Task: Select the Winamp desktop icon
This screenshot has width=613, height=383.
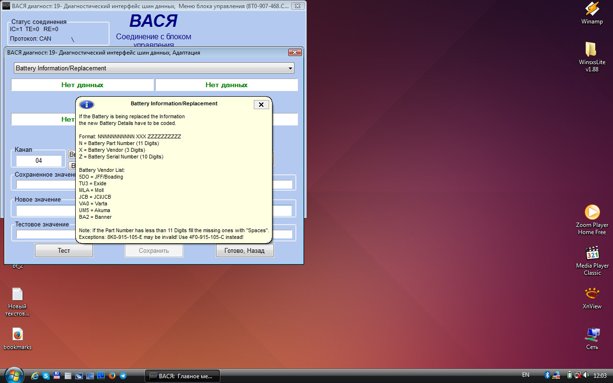Action: 592,13
